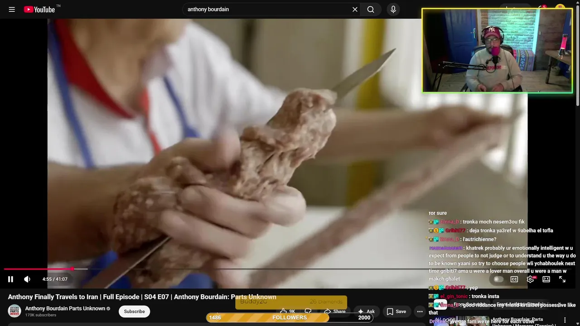
Task: Save the video to a playlist
Action: point(396,312)
